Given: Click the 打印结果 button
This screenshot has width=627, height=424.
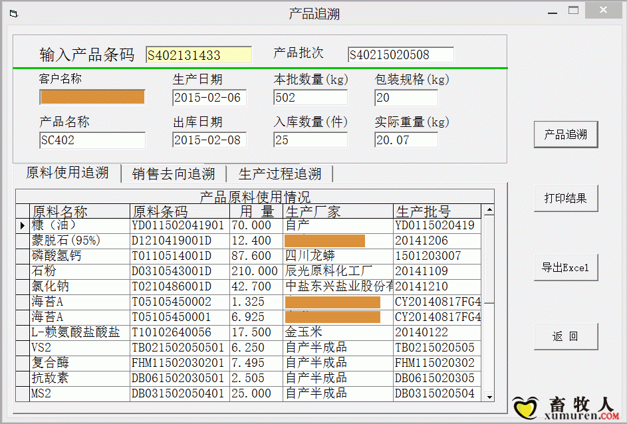Looking at the screenshot, I should [565, 198].
